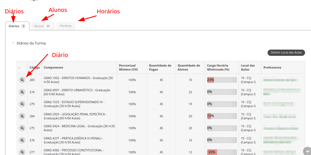Click the round scroll-down arrow icon
The height and width of the screenshot is (155, 311).
[x=307, y=151]
